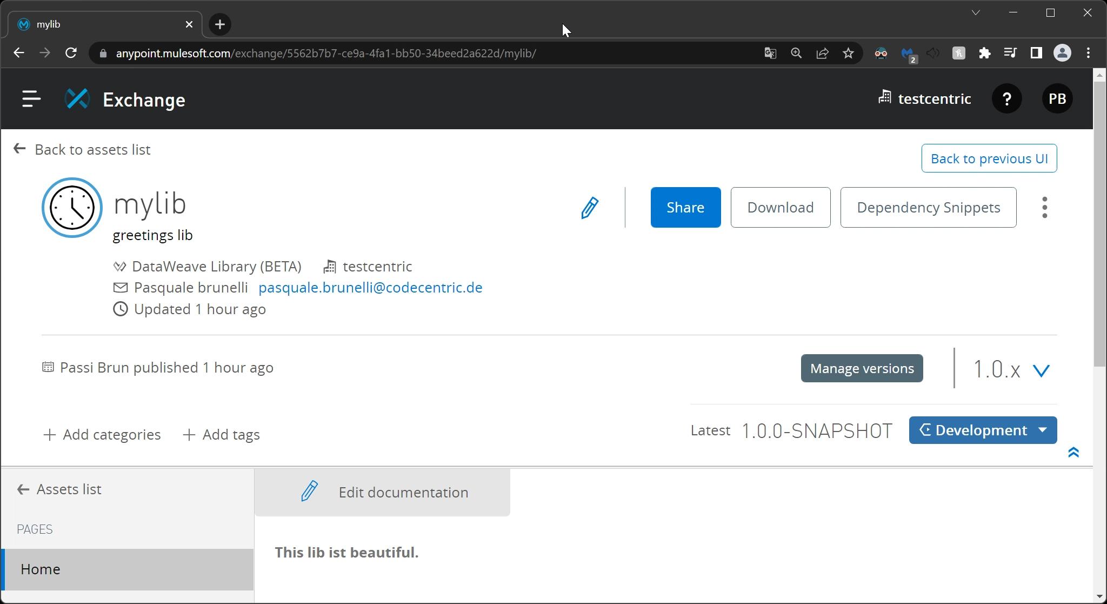Open the PB user profile avatar

pyautogui.click(x=1057, y=99)
